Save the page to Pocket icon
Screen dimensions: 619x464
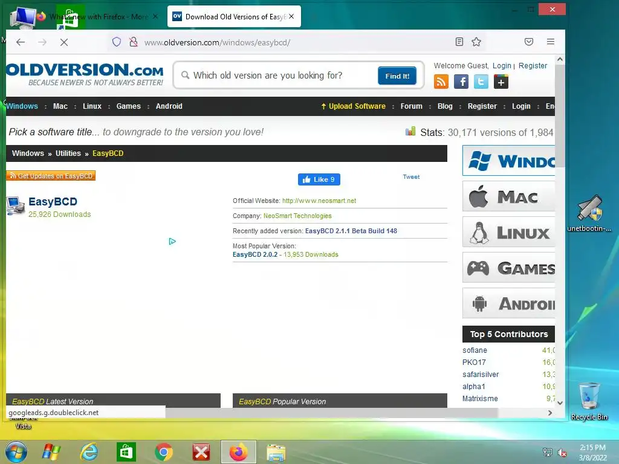click(x=529, y=42)
